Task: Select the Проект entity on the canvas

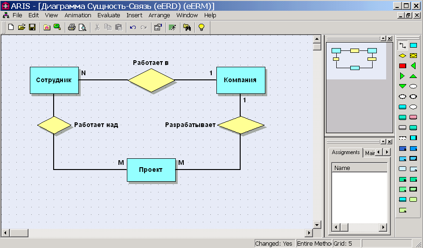Action: pyautogui.click(x=151, y=170)
